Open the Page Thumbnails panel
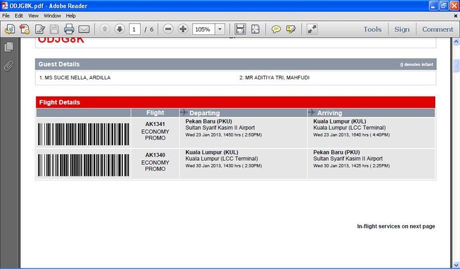This screenshot has height=269, width=460. 9,47
